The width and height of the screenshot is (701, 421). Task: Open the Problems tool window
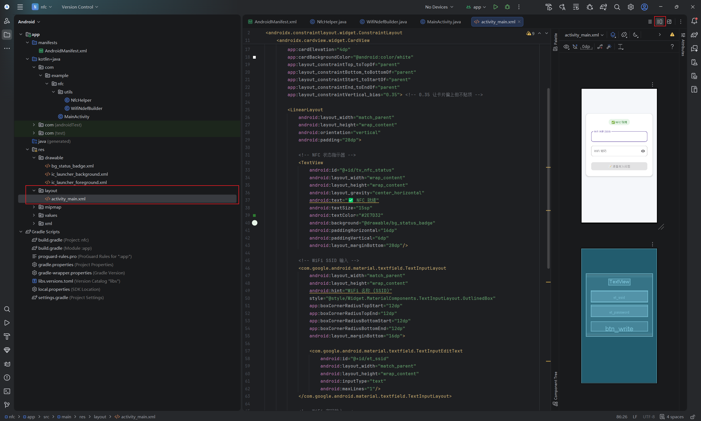[7, 378]
